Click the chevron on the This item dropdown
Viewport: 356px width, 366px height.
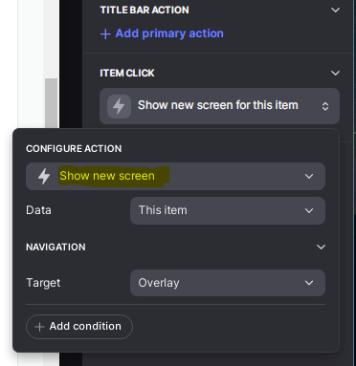point(309,210)
